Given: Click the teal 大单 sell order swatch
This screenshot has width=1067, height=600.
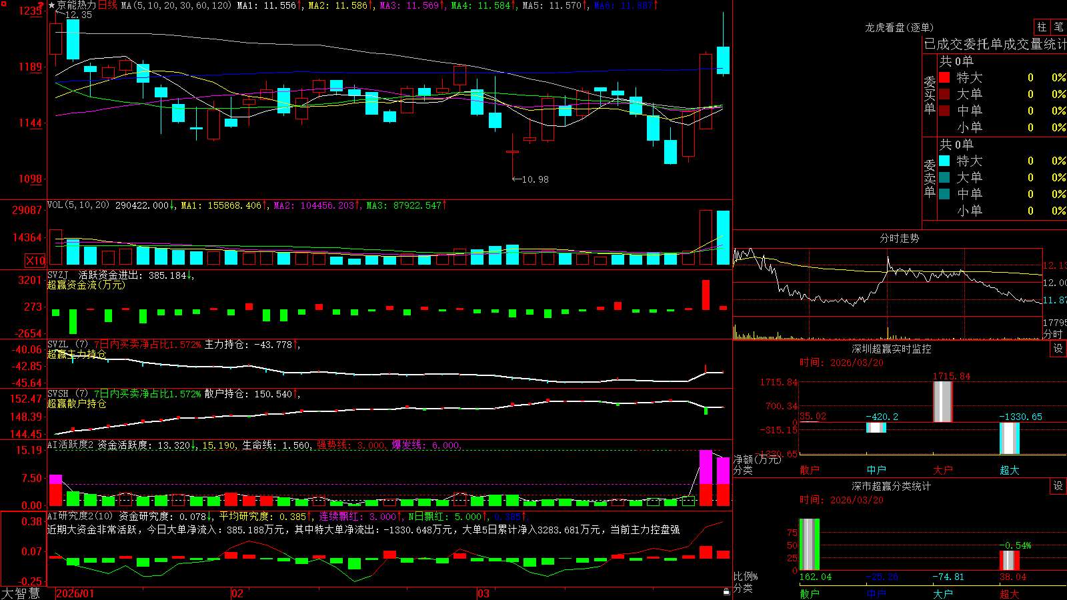Looking at the screenshot, I should (x=944, y=177).
